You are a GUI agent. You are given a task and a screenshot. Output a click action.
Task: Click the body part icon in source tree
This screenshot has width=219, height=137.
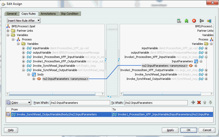pos(34,74)
